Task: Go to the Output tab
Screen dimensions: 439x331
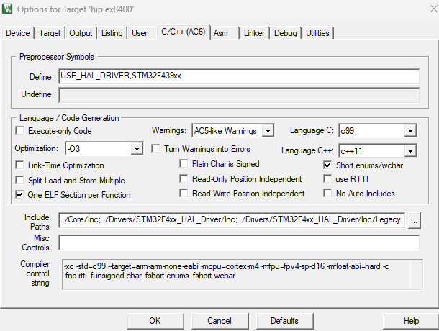Action: [81, 33]
